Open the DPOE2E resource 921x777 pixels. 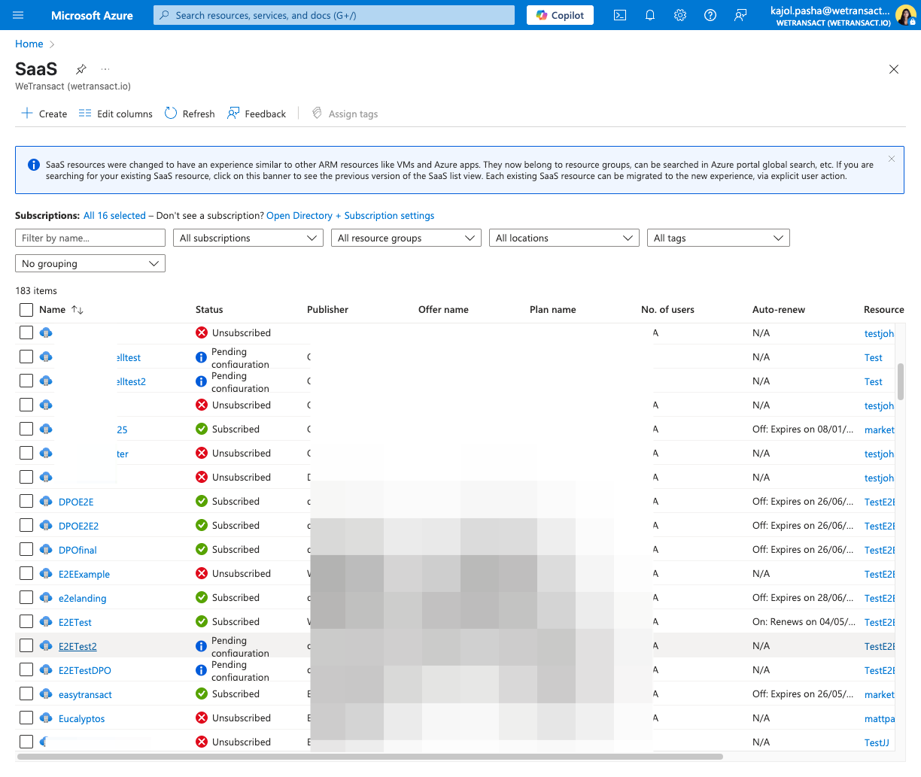(x=76, y=502)
